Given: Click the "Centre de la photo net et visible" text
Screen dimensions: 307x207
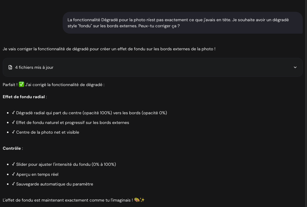Looking at the screenshot, I should [48, 132].
